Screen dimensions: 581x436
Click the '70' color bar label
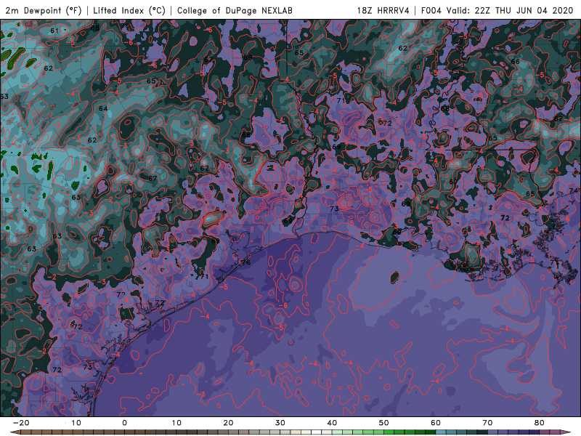click(487, 423)
